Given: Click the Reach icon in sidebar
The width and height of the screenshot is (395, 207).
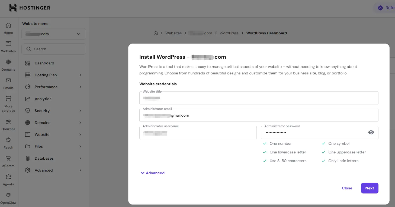Looking at the screenshot, I should pos(8,140).
